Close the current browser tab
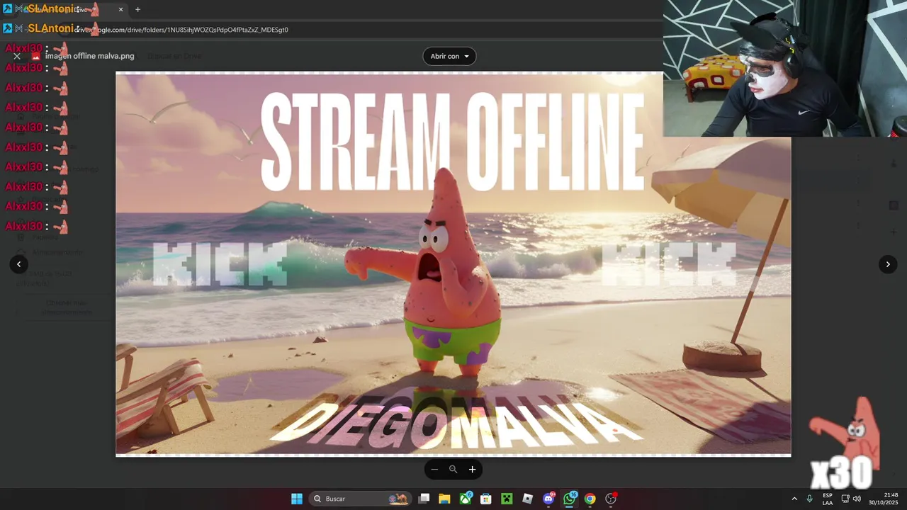This screenshot has width=907, height=510. click(x=120, y=9)
